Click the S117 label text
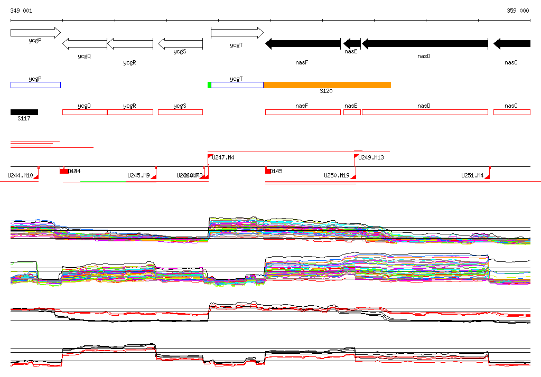The height and width of the screenshot is (377, 541). coord(24,118)
